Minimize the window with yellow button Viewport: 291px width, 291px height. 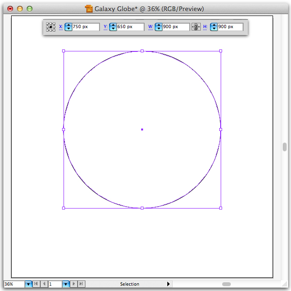point(20,9)
